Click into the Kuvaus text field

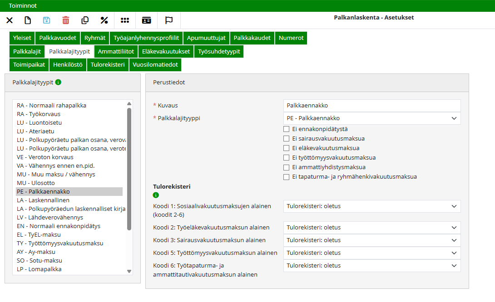point(371,106)
